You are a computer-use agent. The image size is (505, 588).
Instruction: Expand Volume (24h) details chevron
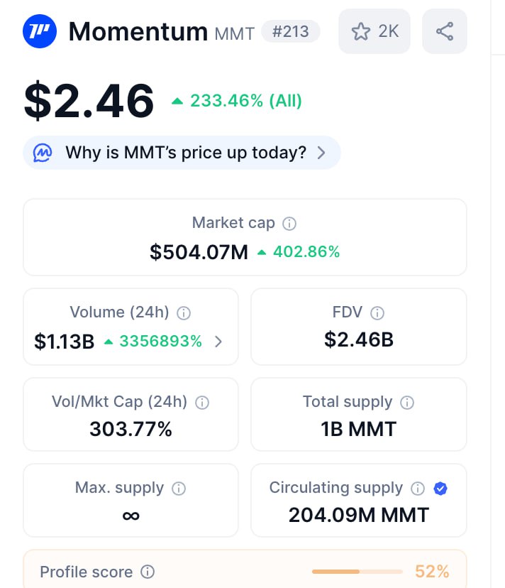point(218,342)
